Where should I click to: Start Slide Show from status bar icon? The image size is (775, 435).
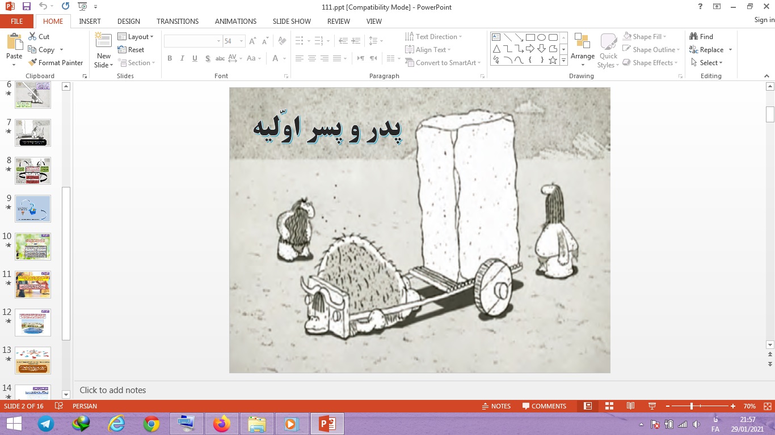pos(652,406)
